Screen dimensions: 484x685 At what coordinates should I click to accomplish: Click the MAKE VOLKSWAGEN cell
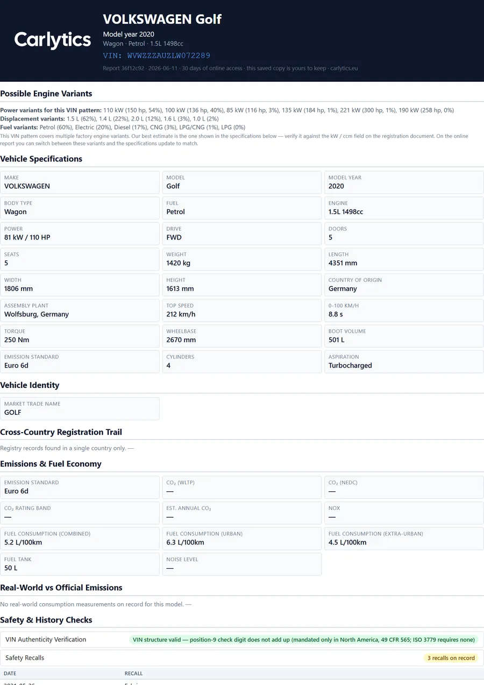click(x=80, y=182)
